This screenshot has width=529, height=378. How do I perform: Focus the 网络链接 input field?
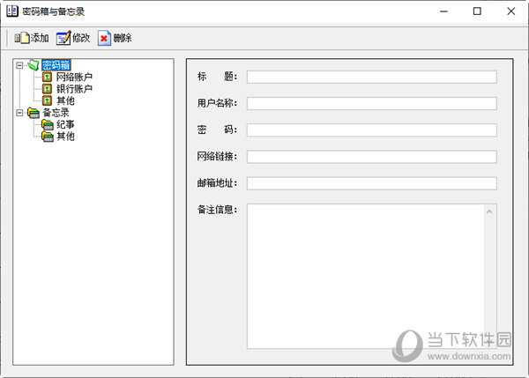pos(372,157)
